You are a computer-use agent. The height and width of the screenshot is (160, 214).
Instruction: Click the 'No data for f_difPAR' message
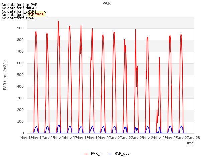19,8
